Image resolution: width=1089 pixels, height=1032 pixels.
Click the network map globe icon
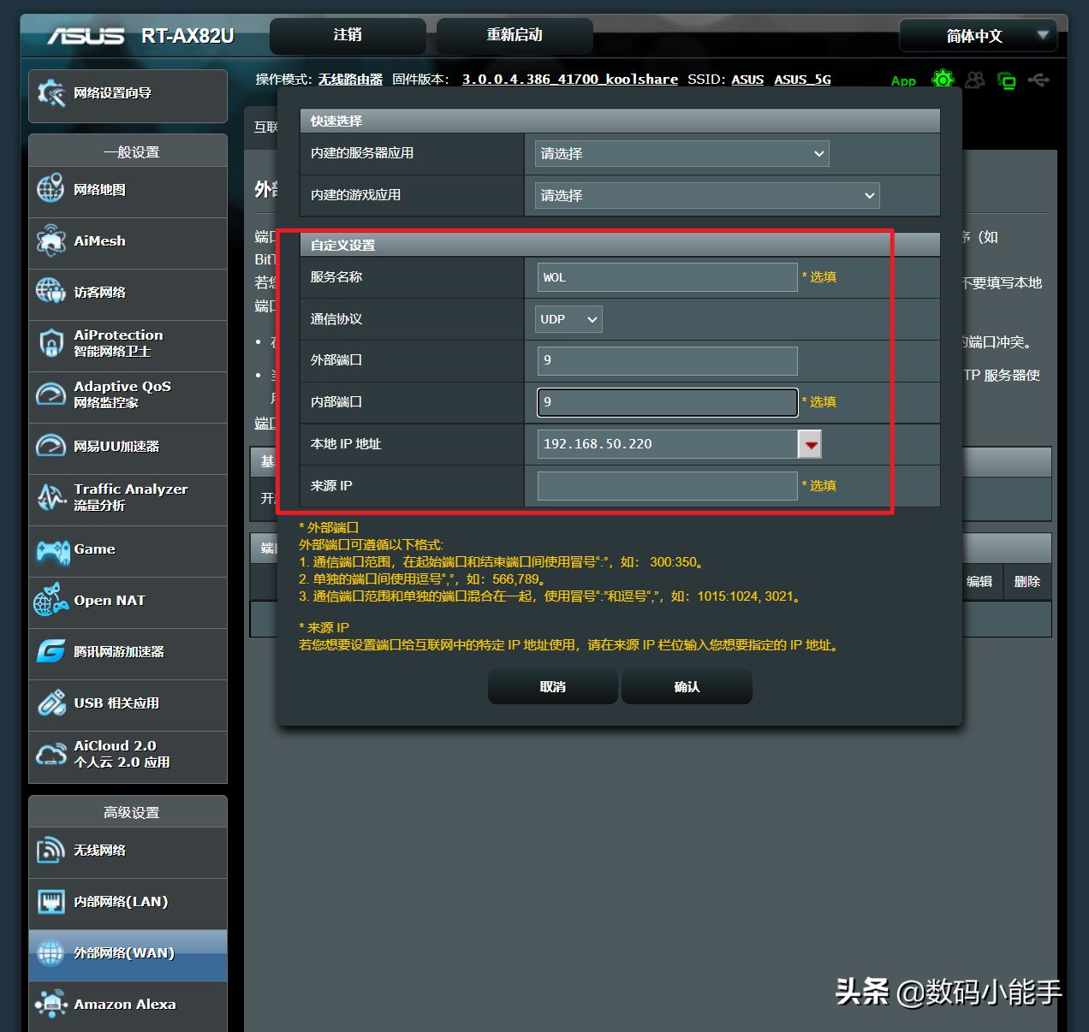pyautogui.click(x=51, y=189)
